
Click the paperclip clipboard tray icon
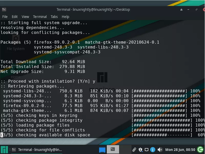coord(134,150)
